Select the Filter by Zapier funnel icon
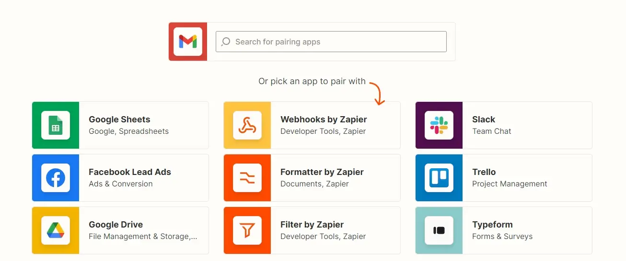Image resolution: width=626 pixels, height=261 pixels. (247, 230)
